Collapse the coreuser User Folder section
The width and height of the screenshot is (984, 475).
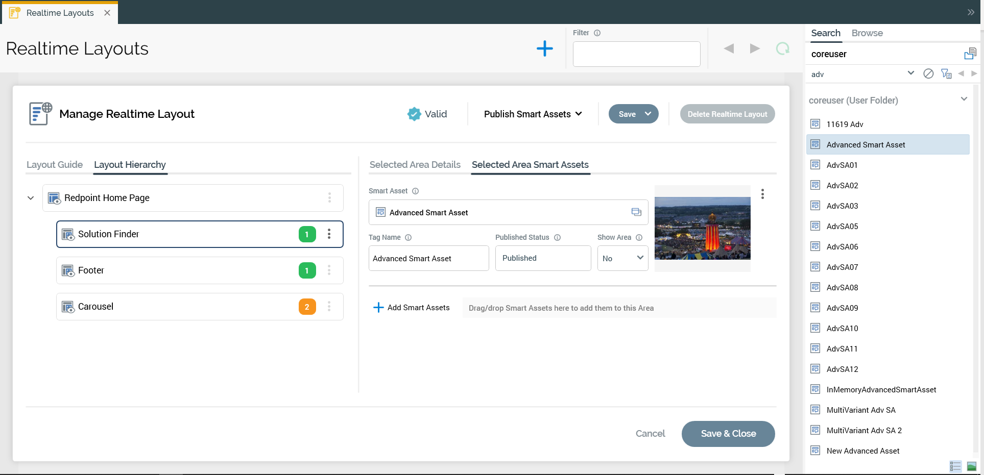coord(964,99)
